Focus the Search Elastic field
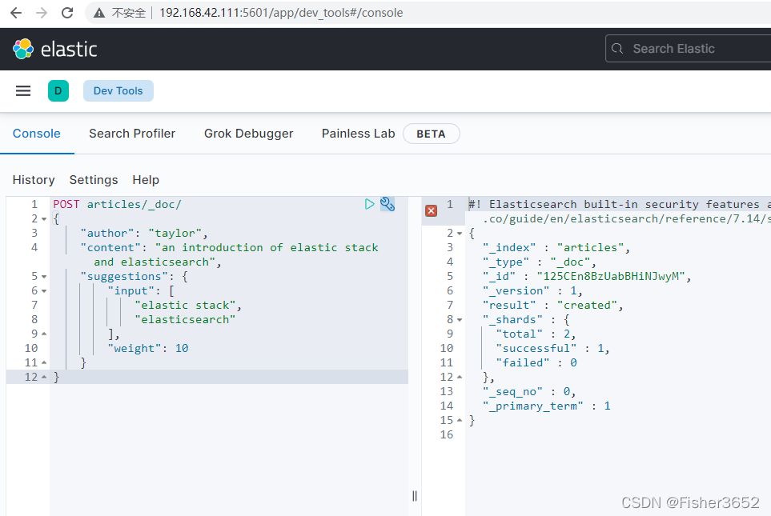The height and width of the screenshot is (516, 771). point(689,49)
